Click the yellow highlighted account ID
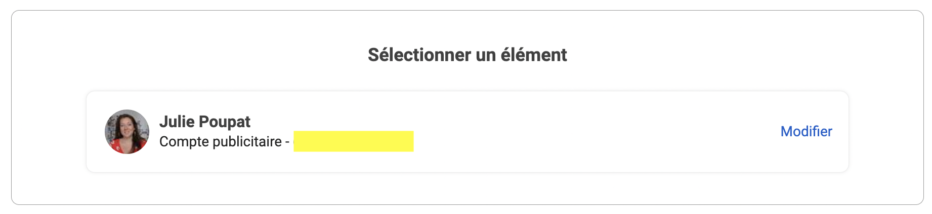Screen dimensions: 932x214 click(x=353, y=141)
